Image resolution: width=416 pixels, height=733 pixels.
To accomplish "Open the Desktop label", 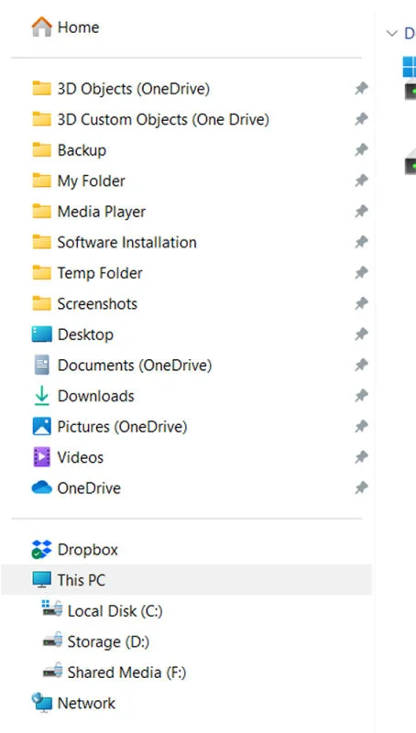I will point(85,334).
